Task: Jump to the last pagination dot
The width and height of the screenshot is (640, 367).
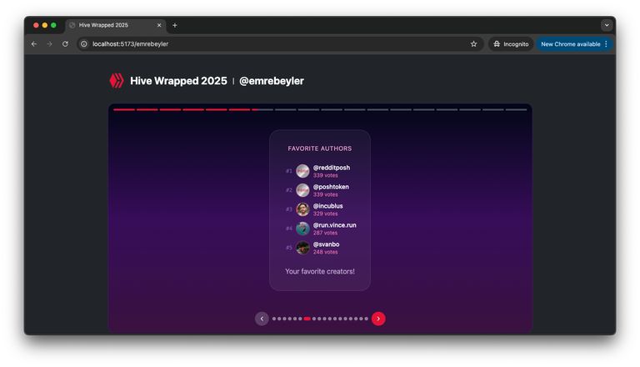Action: (366, 319)
